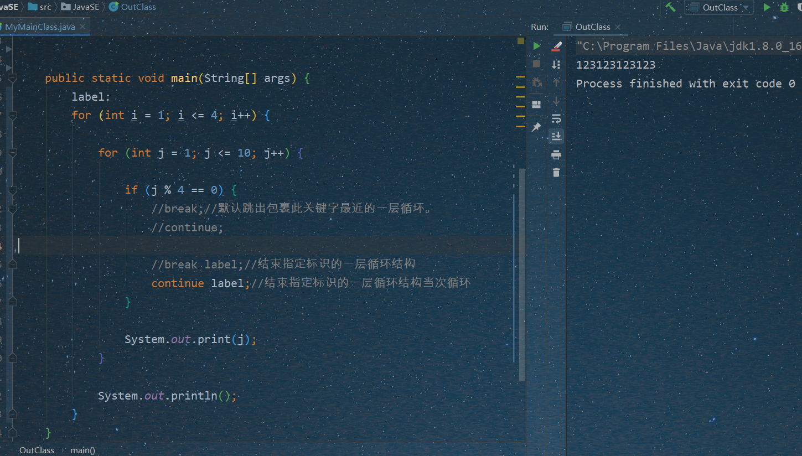Click the Process finished with exit code 0 line
Viewport: 802px width, 456px height.
point(685,84)
